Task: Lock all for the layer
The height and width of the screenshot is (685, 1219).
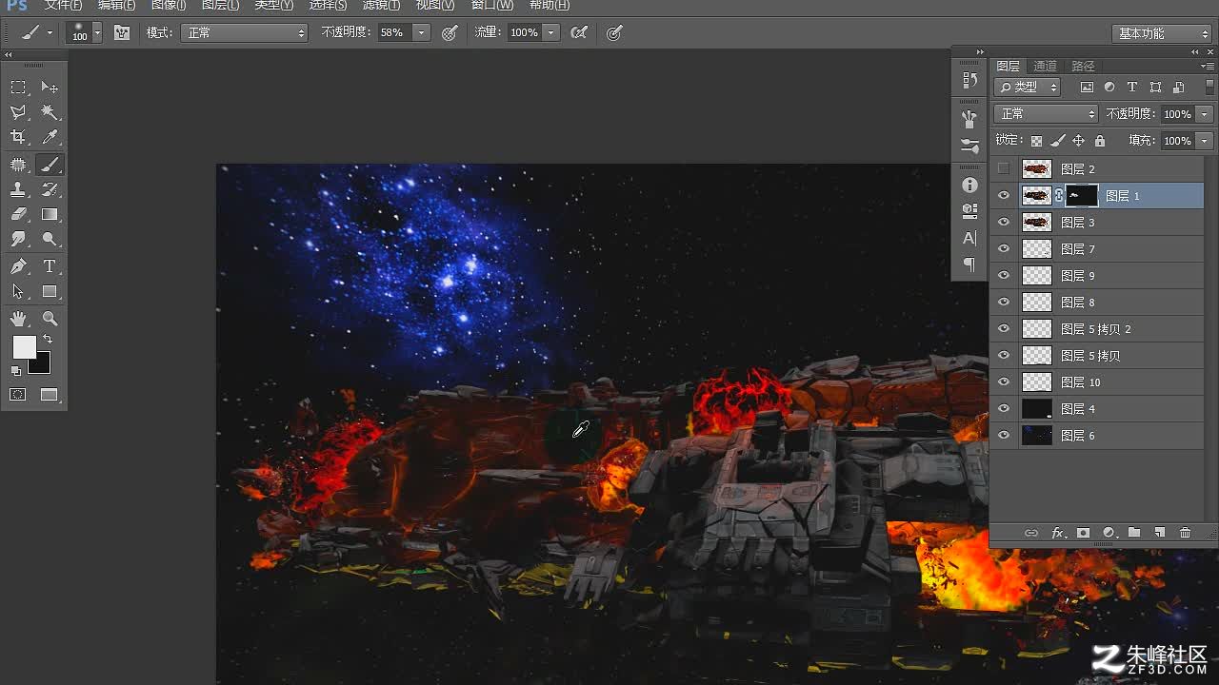Action: (x=1100, y=141)
